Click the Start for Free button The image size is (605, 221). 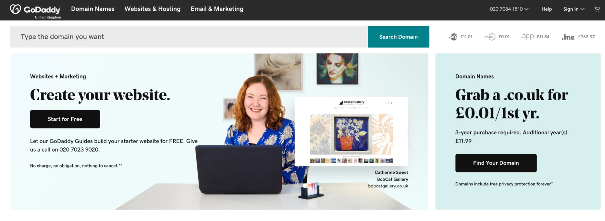(65, 119)
